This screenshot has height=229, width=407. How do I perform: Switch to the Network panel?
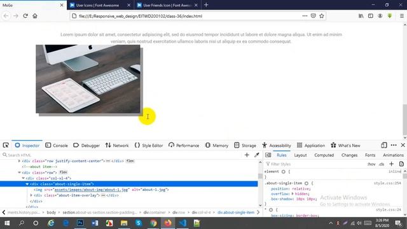pyautogui.click(x=117, y=146)
